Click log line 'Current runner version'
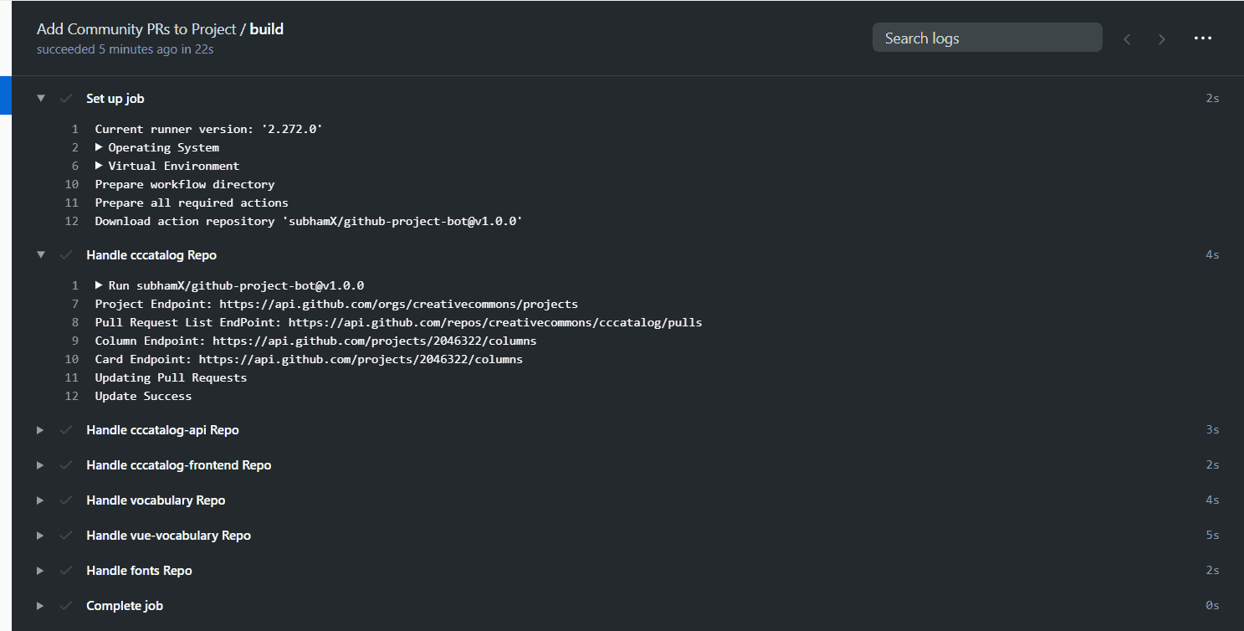Viewport: 1244px width, 631px height. click(x=209, y=129)
